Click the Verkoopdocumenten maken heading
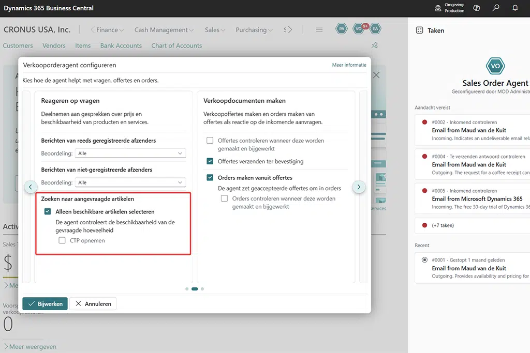The image size is (530, 353). [x=244, y=101]
